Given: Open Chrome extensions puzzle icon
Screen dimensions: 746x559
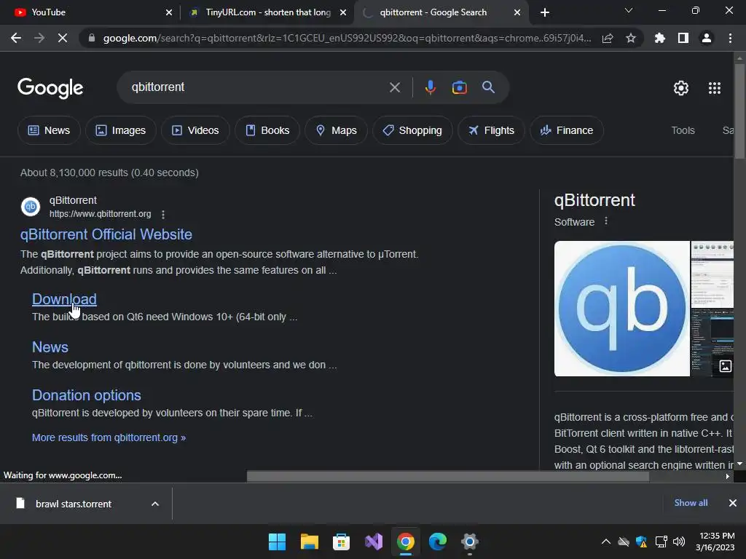Looking at the screenshot, I should point(660,38).
